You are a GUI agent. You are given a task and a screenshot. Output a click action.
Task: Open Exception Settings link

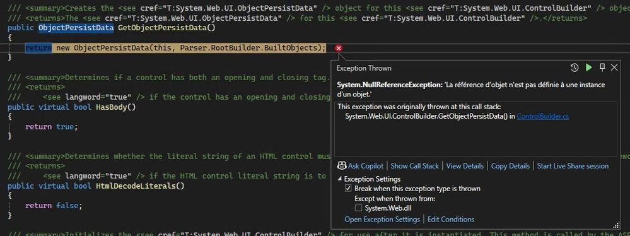tap(382, 219)
